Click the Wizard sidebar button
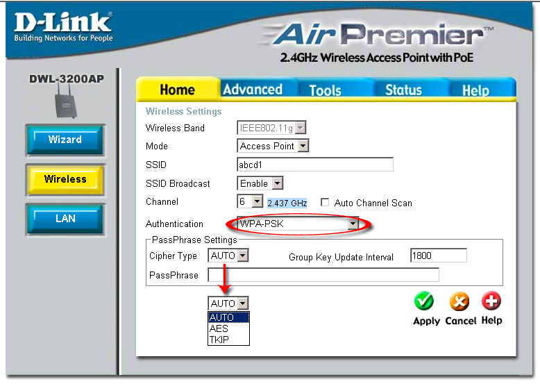 pyautogui.click(x=65, y=140)
